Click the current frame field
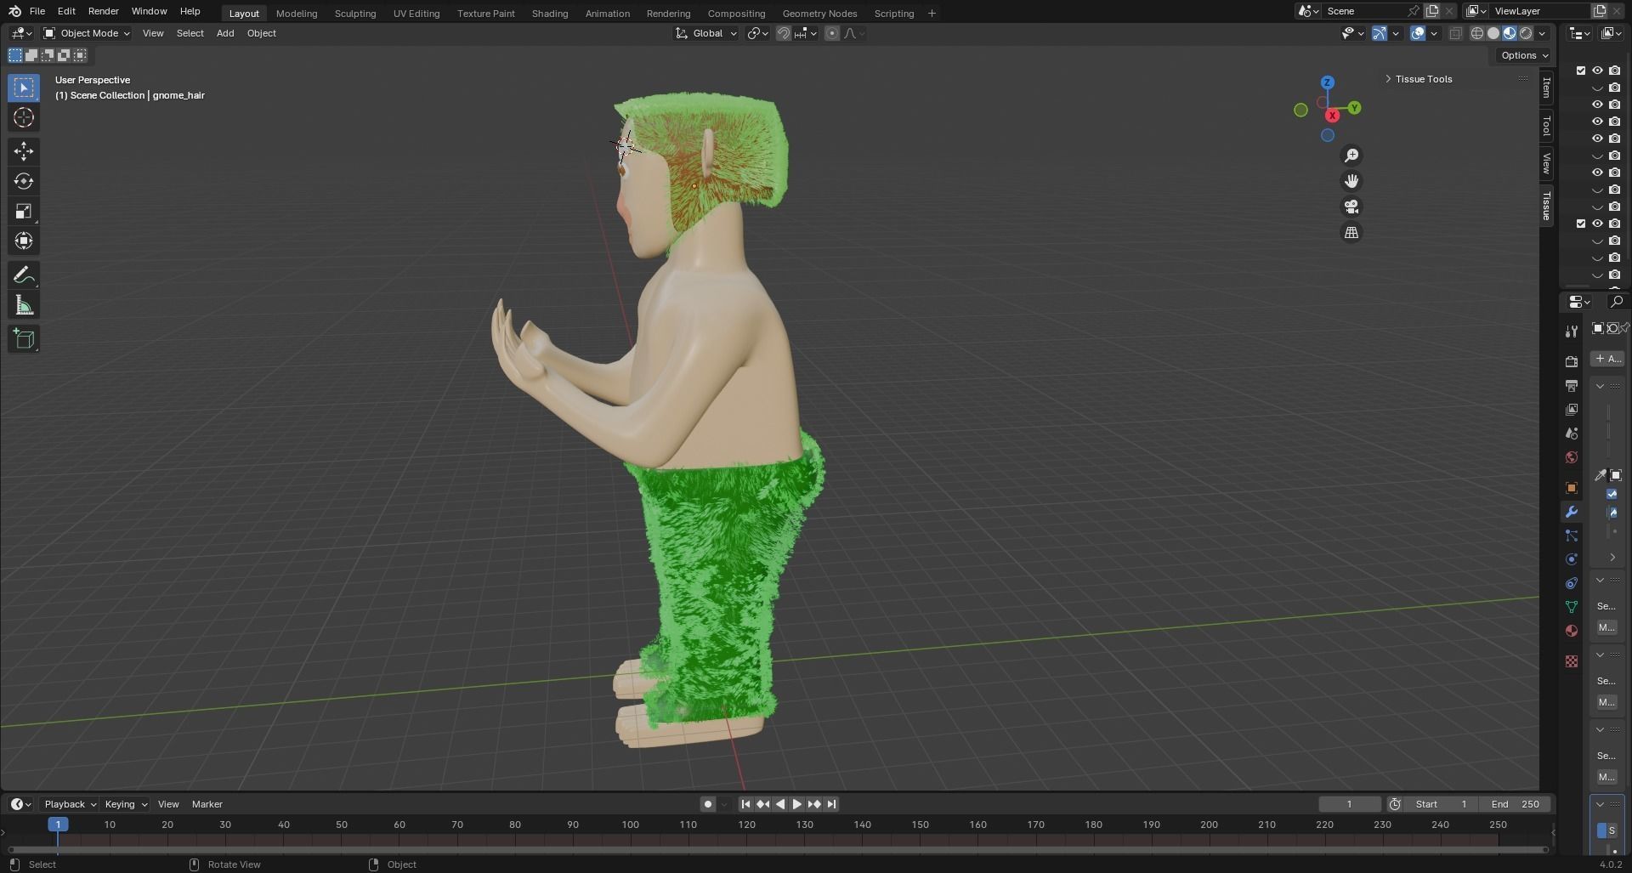Image resolution: width=1632 pixels, height=873 pixels. pyautogui.click(x=1350, y=804)
